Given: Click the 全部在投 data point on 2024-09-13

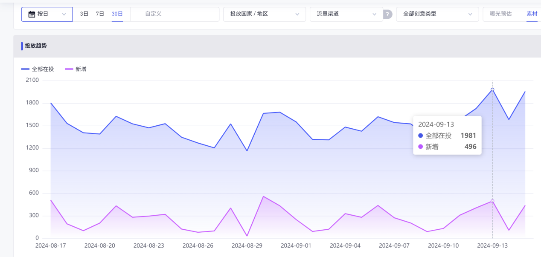Looking at the screenshot, I should click(492, 90).
